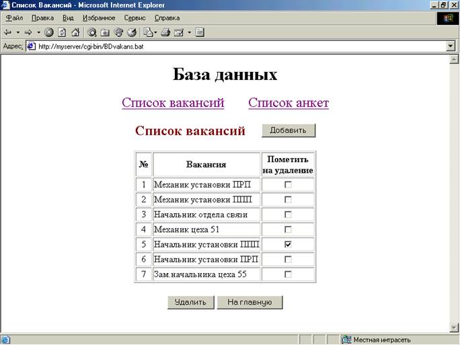
Task: Open the Favorites toolbar icon
Action: click(x=105, y=32)
